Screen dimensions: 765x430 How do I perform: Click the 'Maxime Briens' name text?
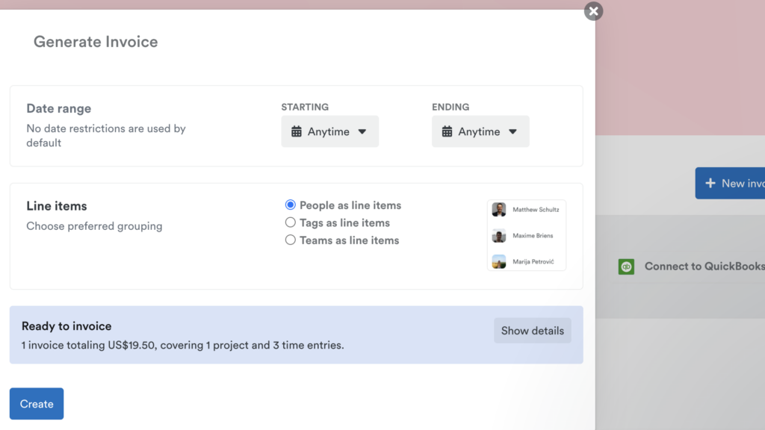pyautogui.click(x=533, y=236)
